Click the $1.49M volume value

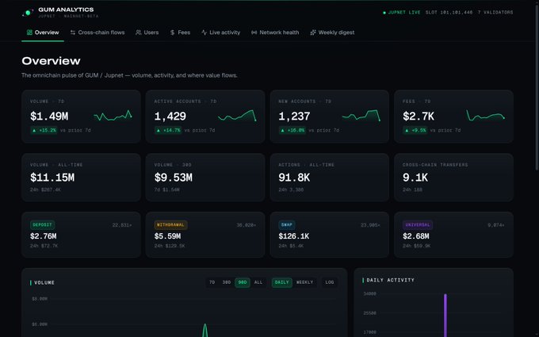[x=49, y=117]
